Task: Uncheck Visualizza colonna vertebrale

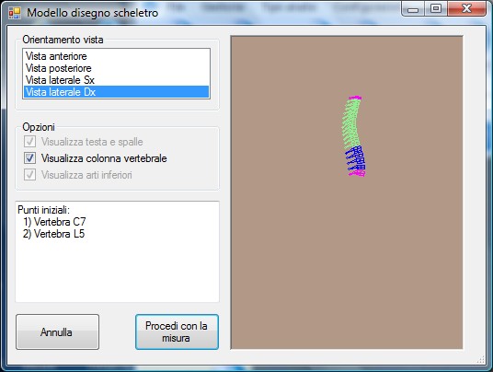Action: point(29,158)
